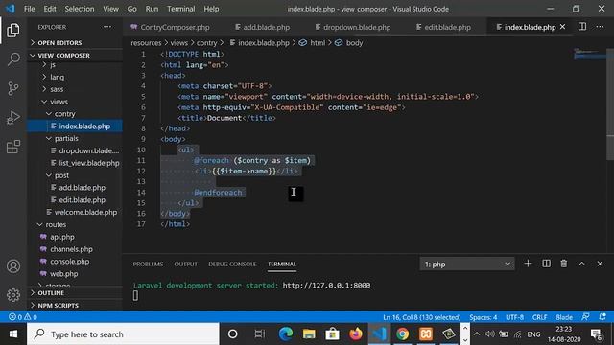This screenshot has height=345, width=614.
Task: Create a new terminal with plus icon
Action: click(x=528, y=264)
